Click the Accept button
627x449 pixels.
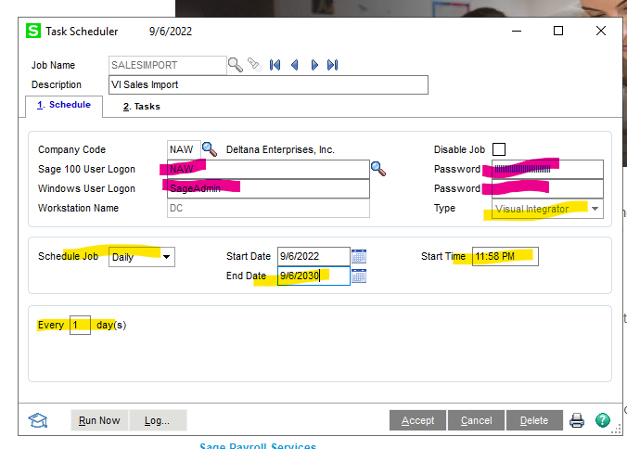(x=417, y=420)
